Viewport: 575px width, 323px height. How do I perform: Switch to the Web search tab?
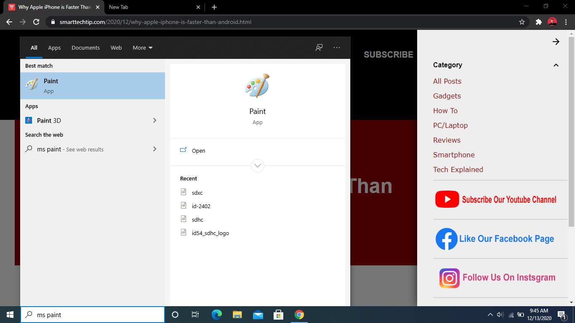pyautogui.click(x=116, y=48)
